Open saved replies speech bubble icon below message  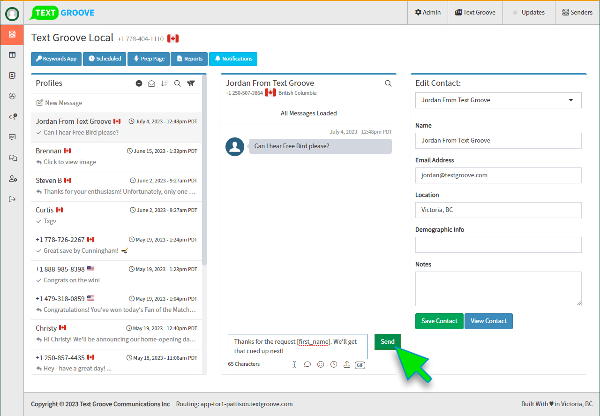point(307,364)
